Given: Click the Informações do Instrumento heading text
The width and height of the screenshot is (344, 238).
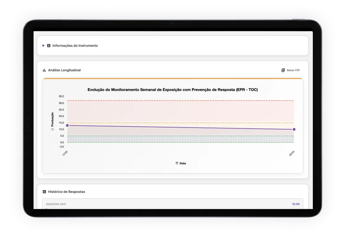Looking at the screenshot, I should [75, 45].
